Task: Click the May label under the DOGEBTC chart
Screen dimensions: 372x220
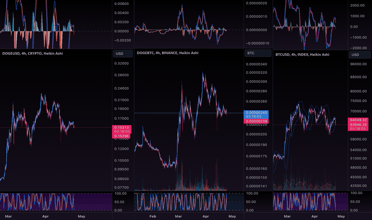Action: (x=232, y=216)
